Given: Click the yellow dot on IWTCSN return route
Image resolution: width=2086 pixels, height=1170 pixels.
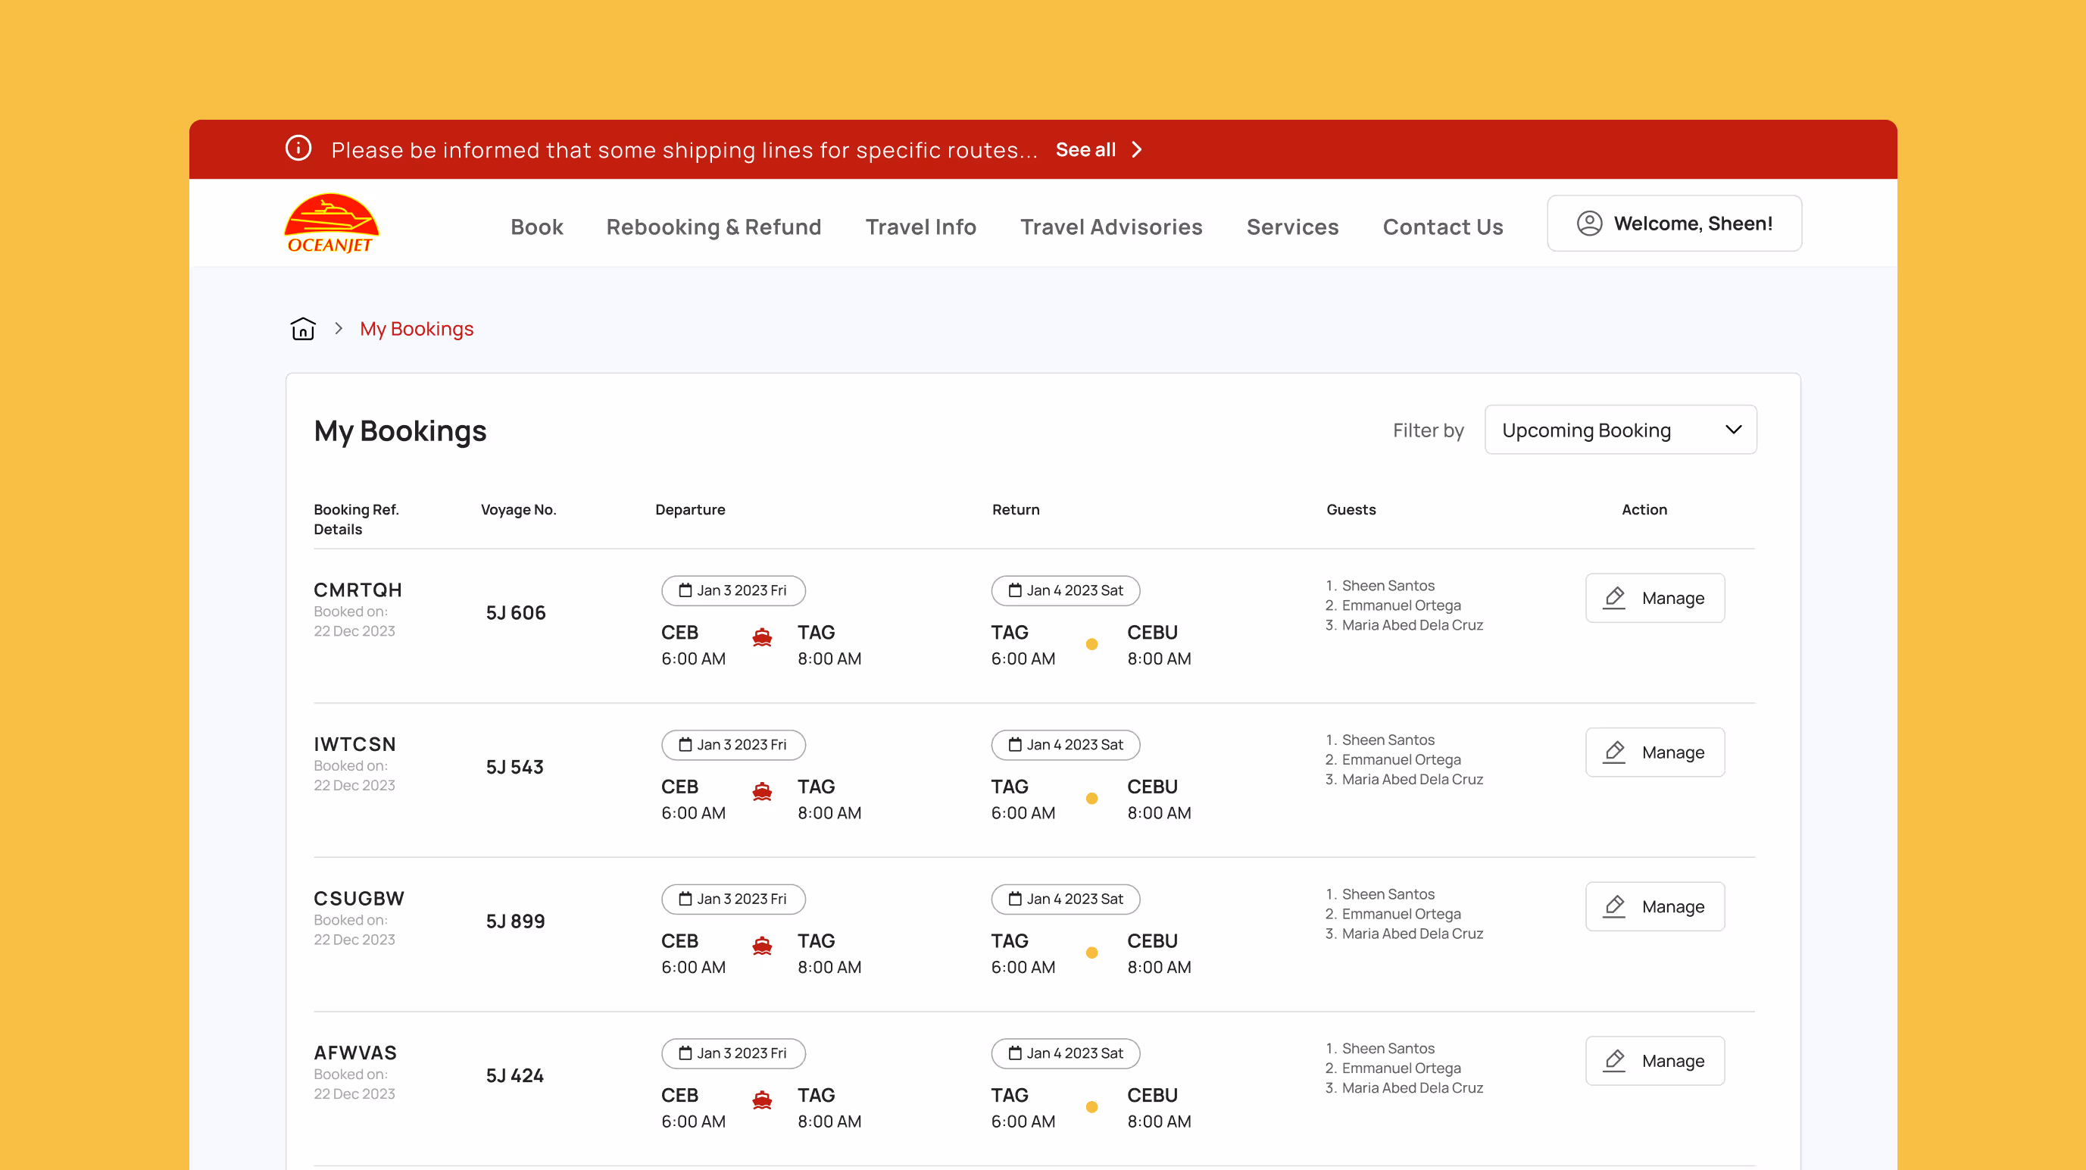Looking at the screenshot, I should pyautogui.click(x=1092, y=798).
